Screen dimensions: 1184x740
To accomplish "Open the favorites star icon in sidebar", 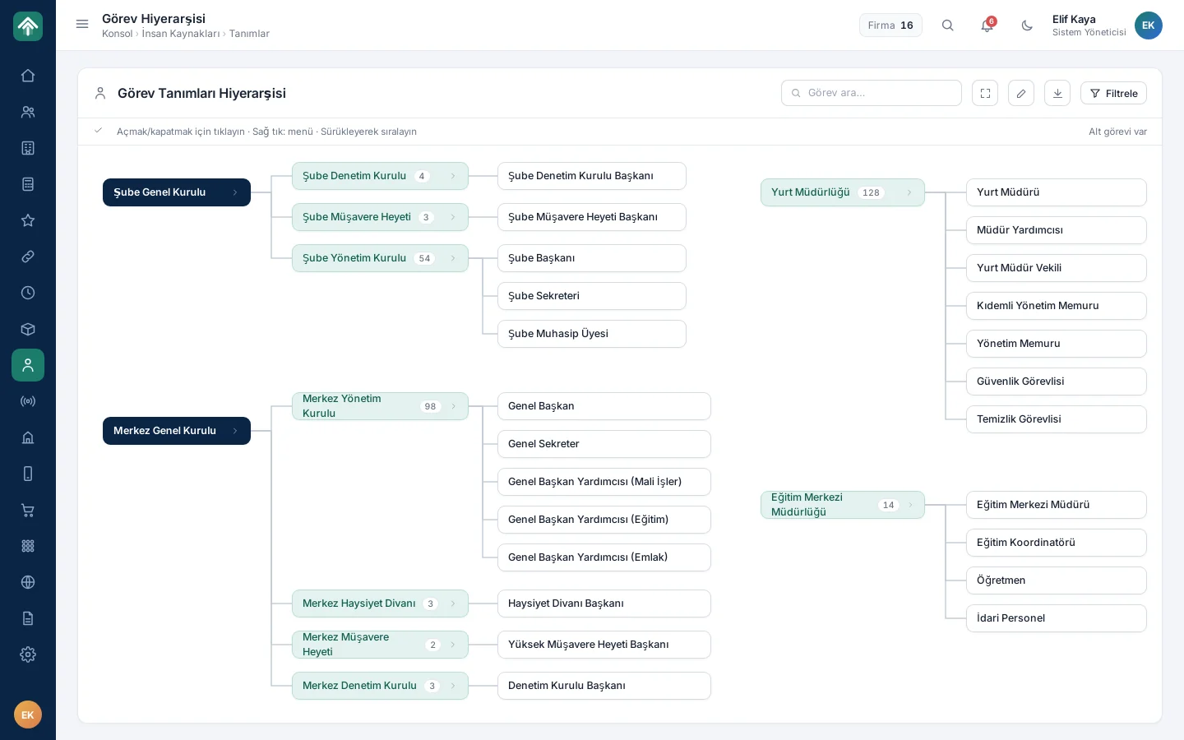I will coord(28,220).
